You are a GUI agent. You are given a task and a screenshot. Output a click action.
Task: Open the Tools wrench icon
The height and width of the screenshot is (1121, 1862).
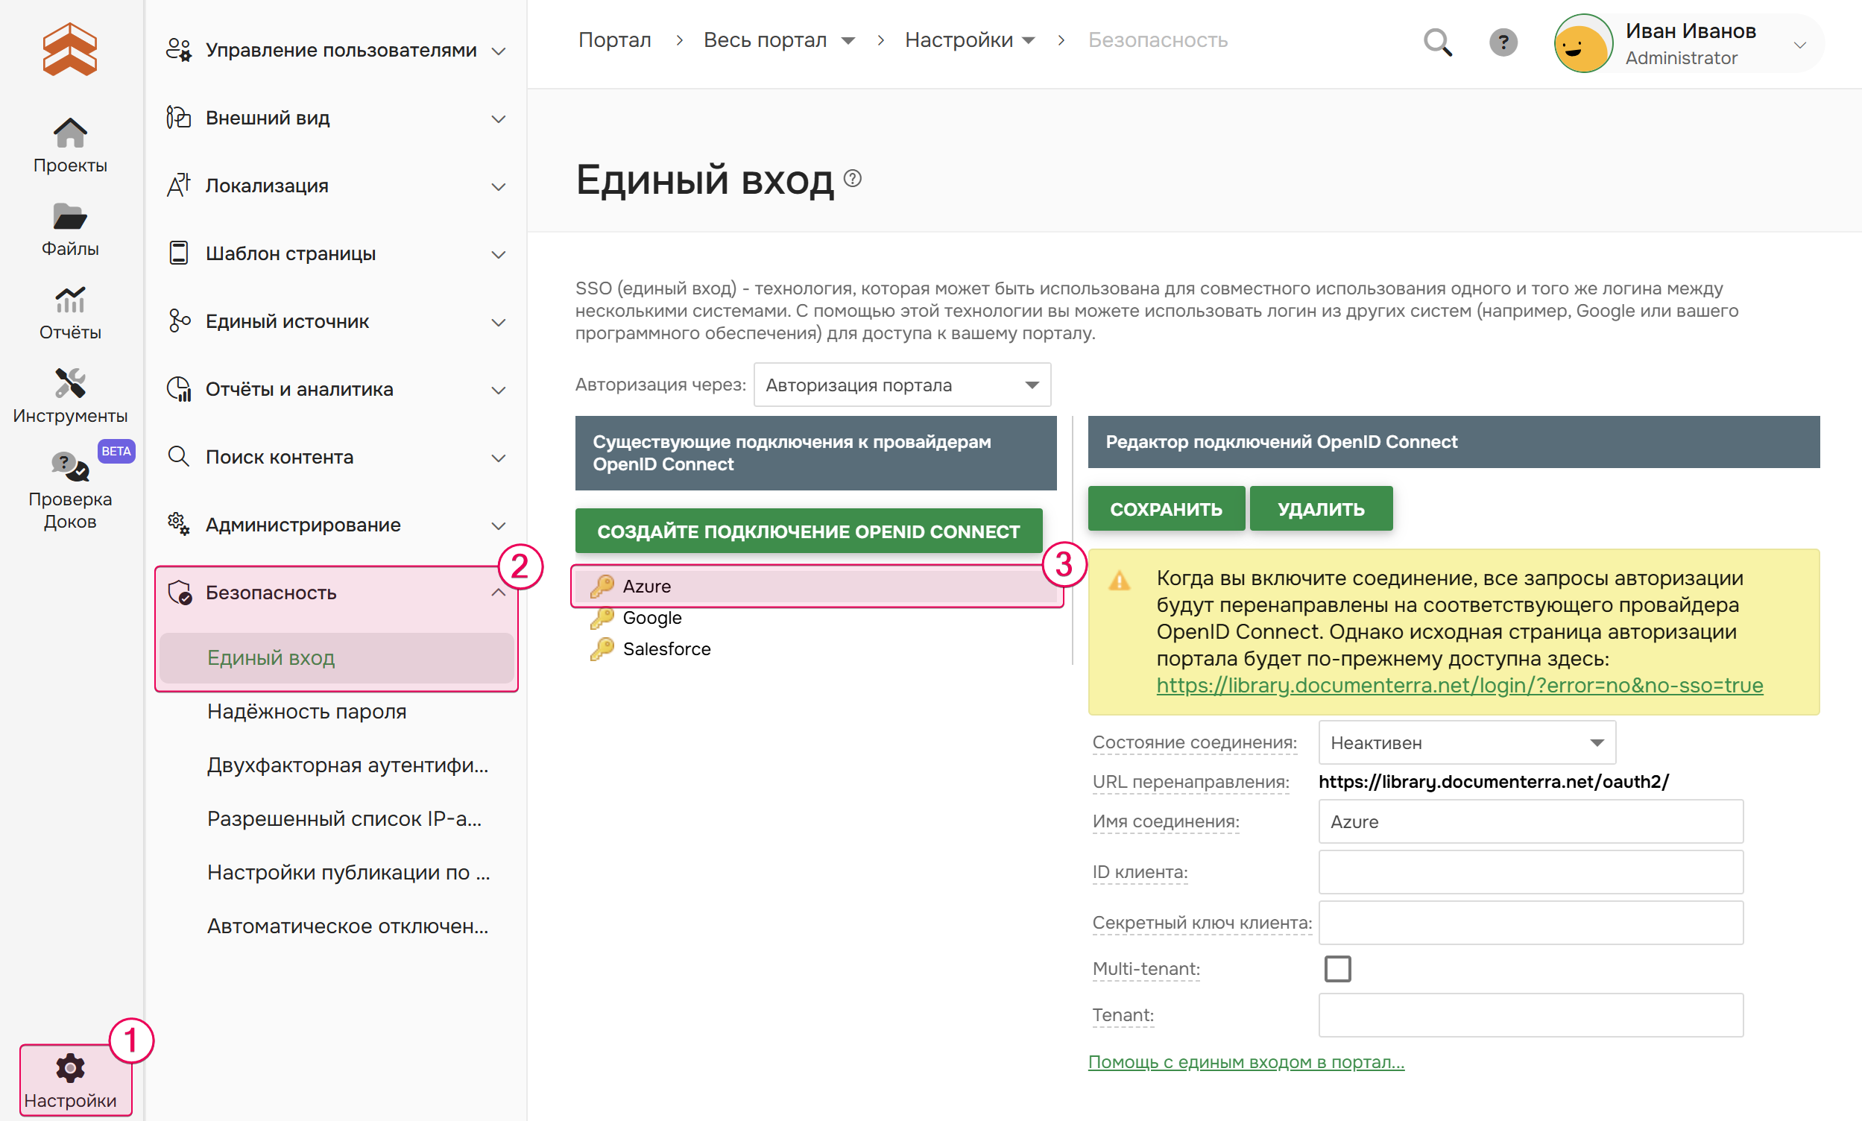(69, 384)
